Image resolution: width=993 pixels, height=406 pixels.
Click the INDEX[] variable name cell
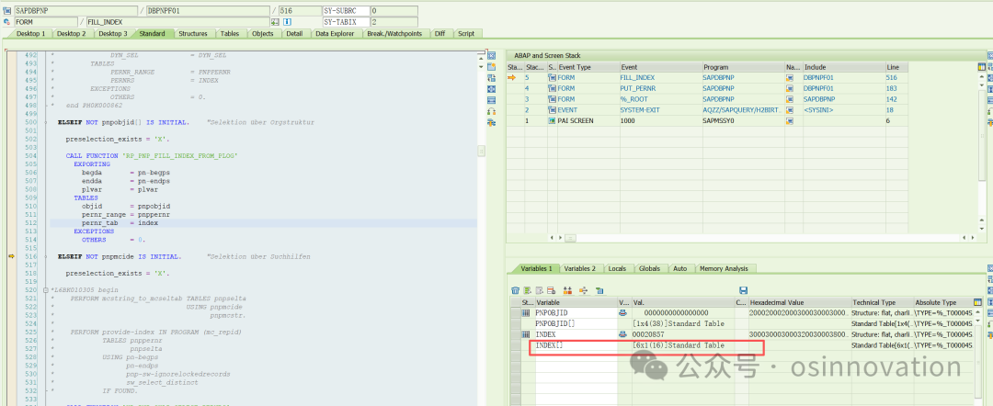[x=575, y=345]
